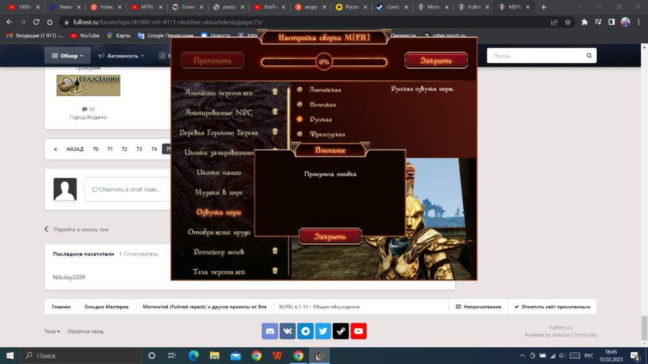Delete the Анимации персонажей trash icon
The width and height of the screenshot is (648, 364).
pos(275,92)
